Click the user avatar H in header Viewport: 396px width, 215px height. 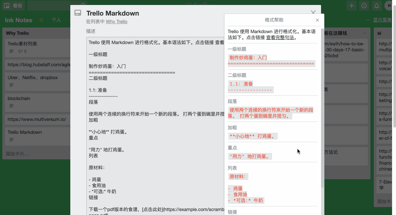coord(389,6)
